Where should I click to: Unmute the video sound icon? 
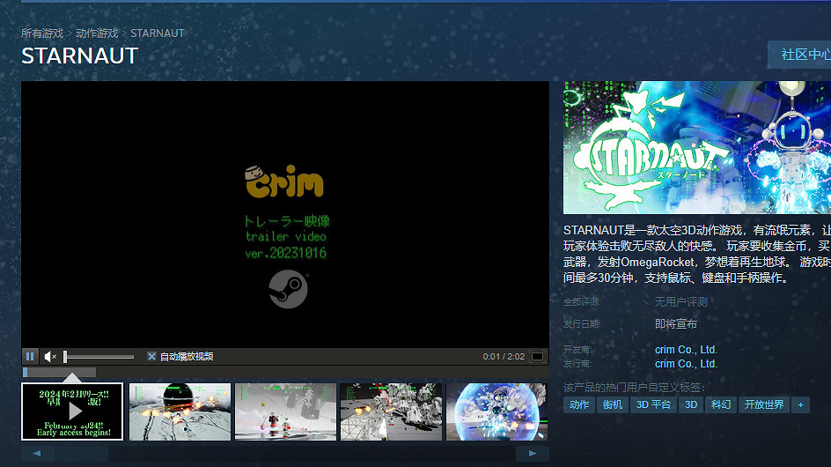tap(50, 357)
